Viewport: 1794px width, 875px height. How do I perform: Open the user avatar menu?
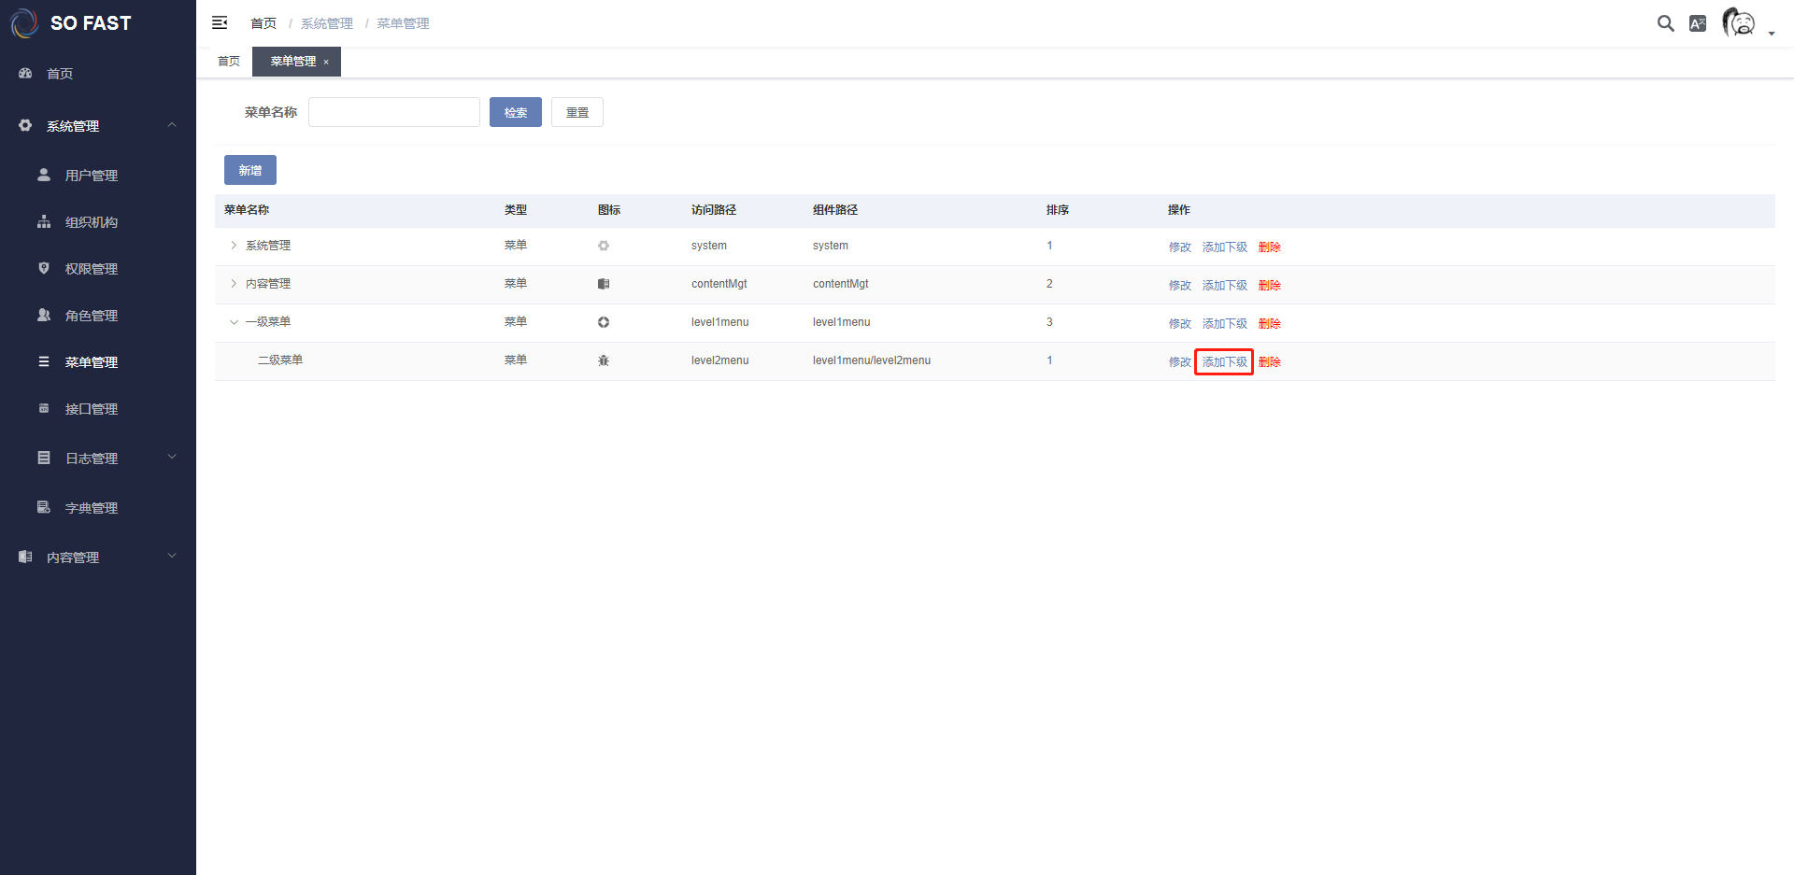pos(1740,22)
